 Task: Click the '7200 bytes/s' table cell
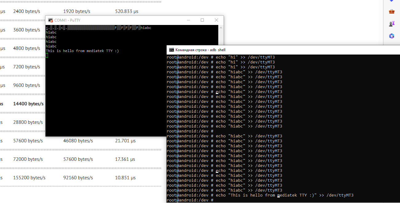[x=26, y=67]
